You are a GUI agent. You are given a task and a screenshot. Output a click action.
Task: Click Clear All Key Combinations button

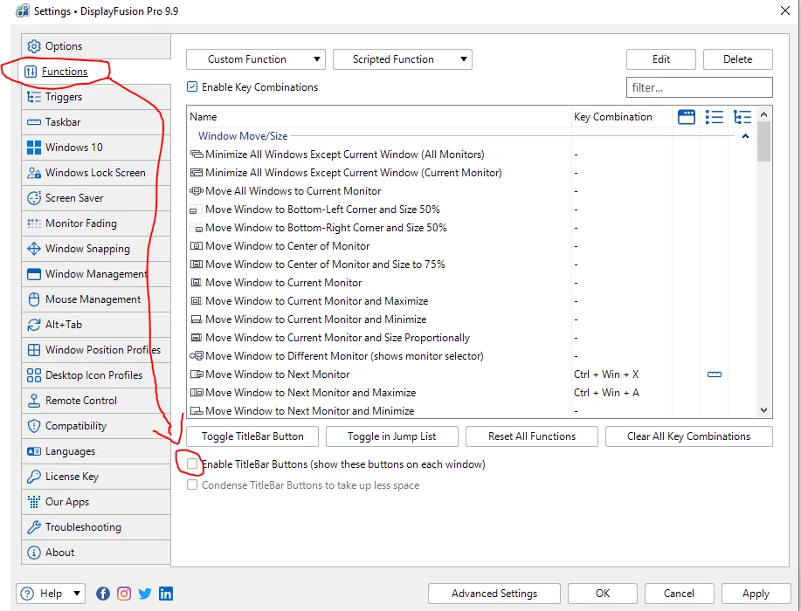click(688, 436)
